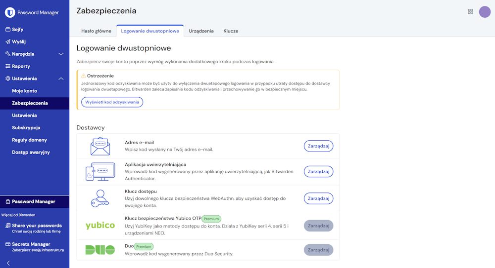This screenshot has height=268, width=495.
Task: Switch to the Hasło główne tab
Action: point(96,31)
